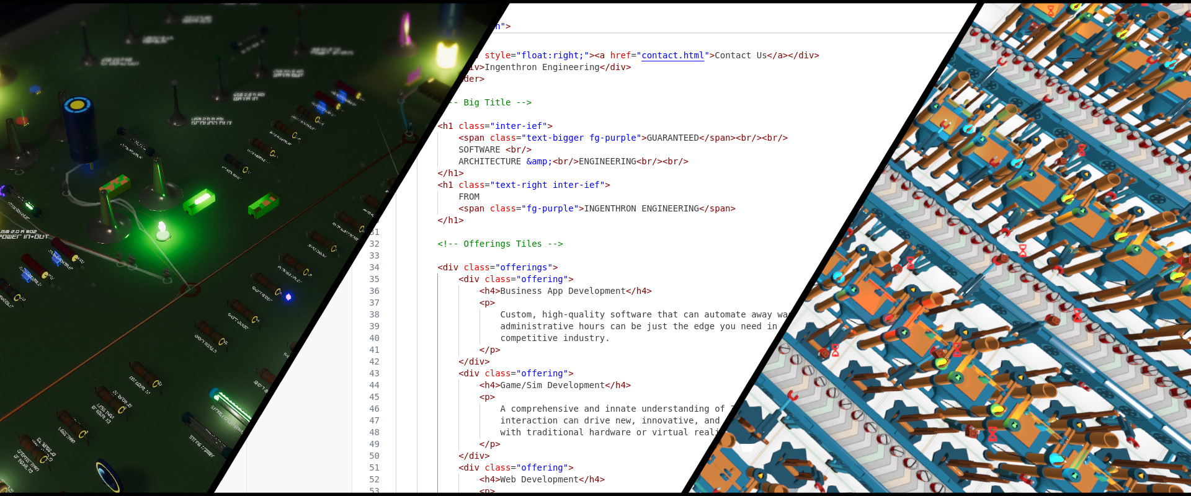Click the "with traditional hardware" line
Viewport: 1191px width, 496px height.
point(608,432)
